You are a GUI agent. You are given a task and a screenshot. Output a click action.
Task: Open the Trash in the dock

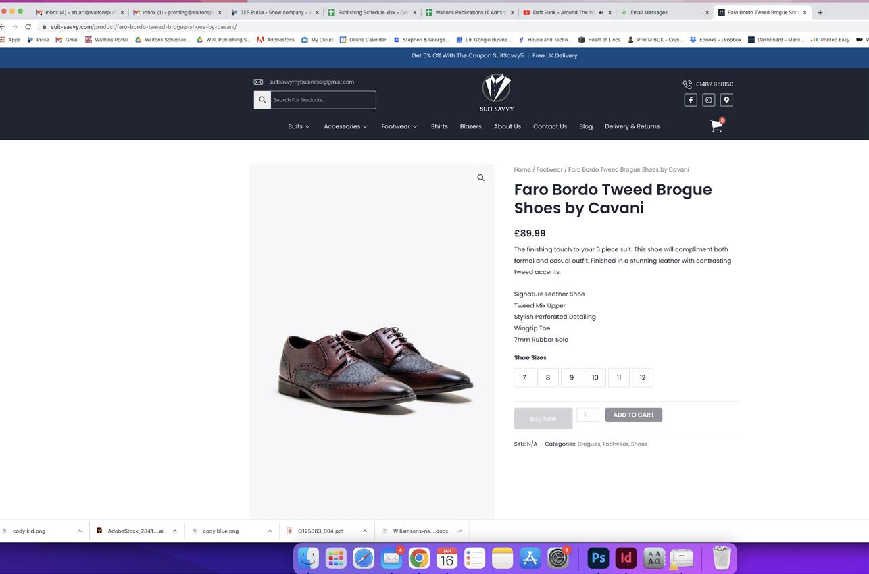722,558
